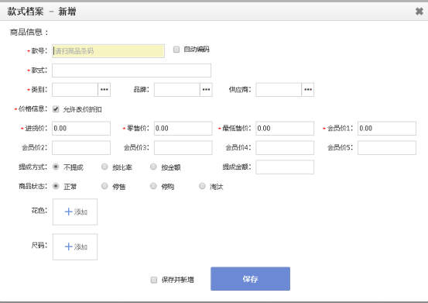Select the 不提成 radio button
428x303 pixels.
(56, 167)
